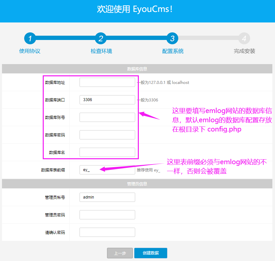The width and height of the screenshot is (275, 261).
Task: Click the 数据库表前缀 field with ey_
Action: click(107, 170)
